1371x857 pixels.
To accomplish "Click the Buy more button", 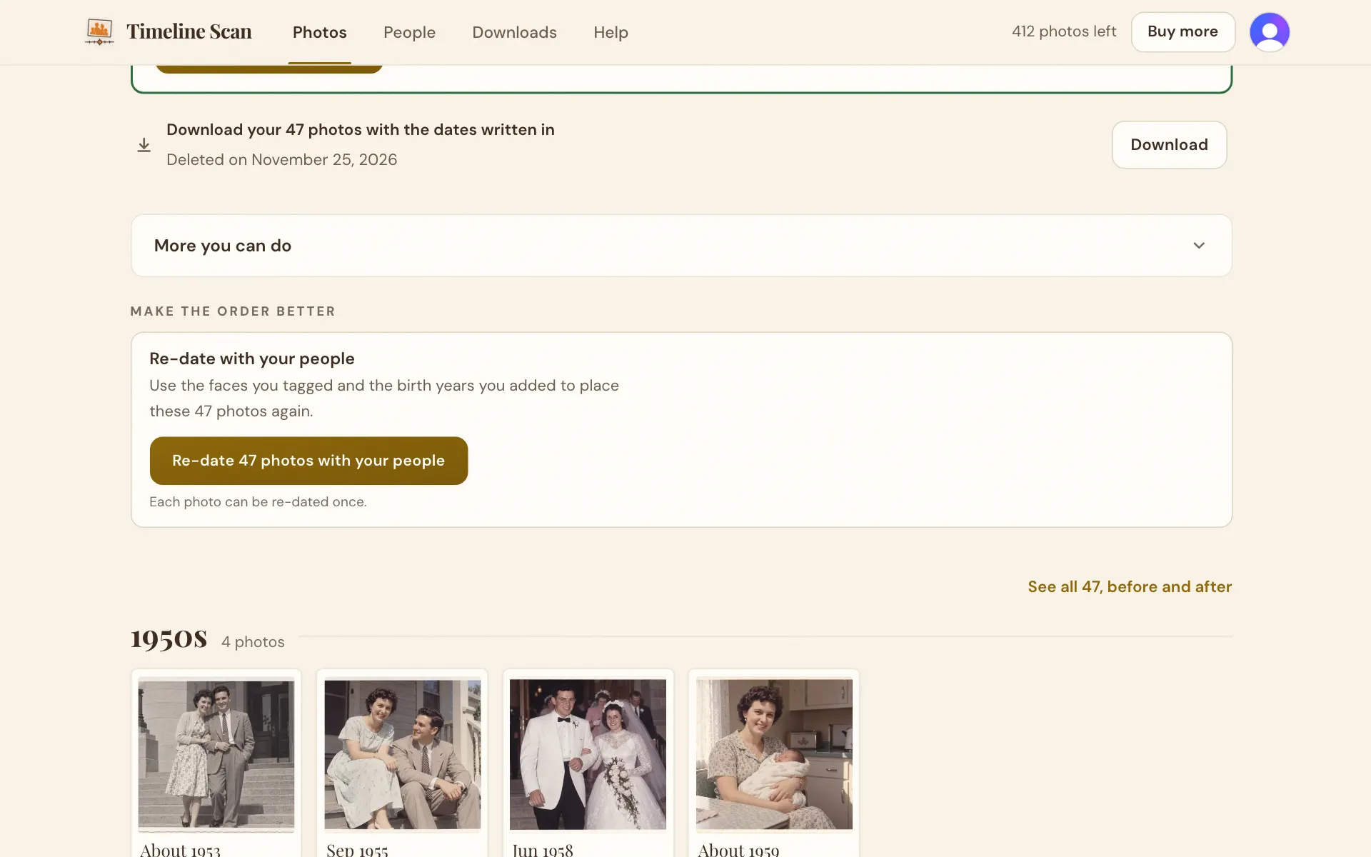I will tap(1182, 32).
